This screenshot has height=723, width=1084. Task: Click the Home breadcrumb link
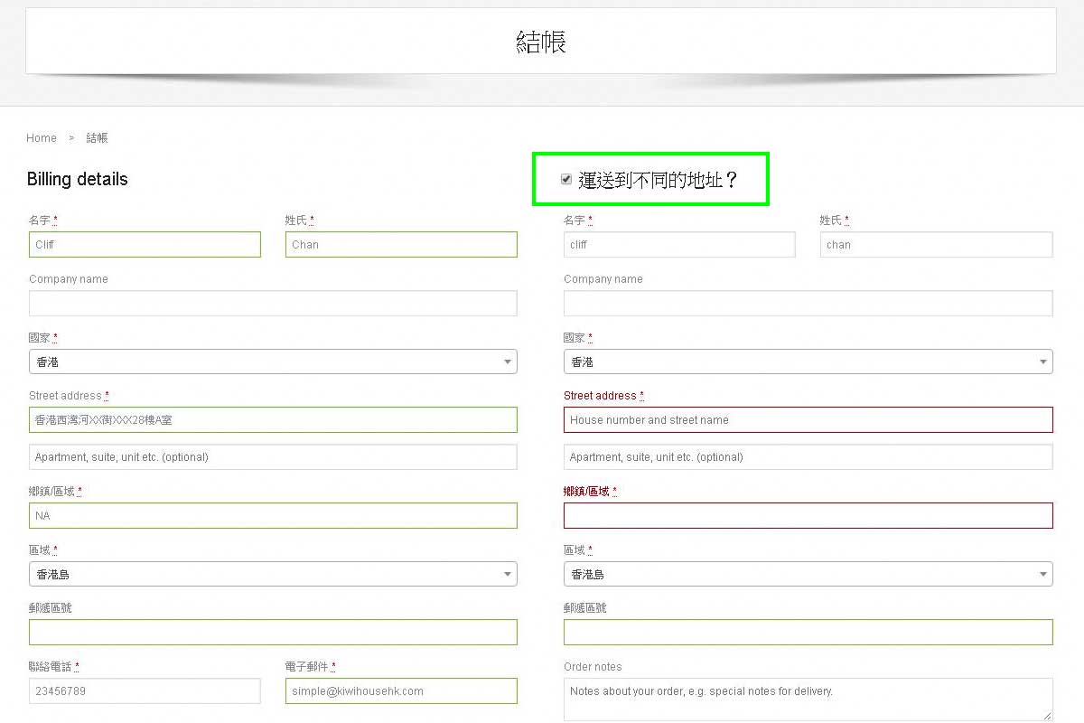(x=42, y=138)
